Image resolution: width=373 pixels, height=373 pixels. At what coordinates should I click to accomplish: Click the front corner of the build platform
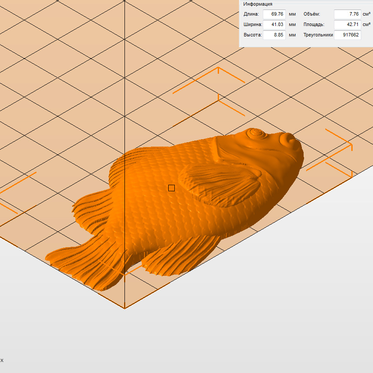pyautogui.click(x=125, y=308)
